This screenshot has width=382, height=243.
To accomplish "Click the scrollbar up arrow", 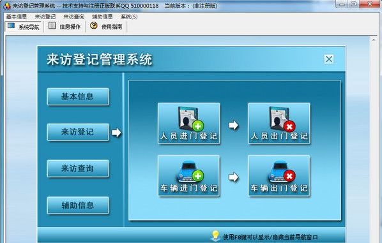I will pyautogui.click(x=374, y=40).
